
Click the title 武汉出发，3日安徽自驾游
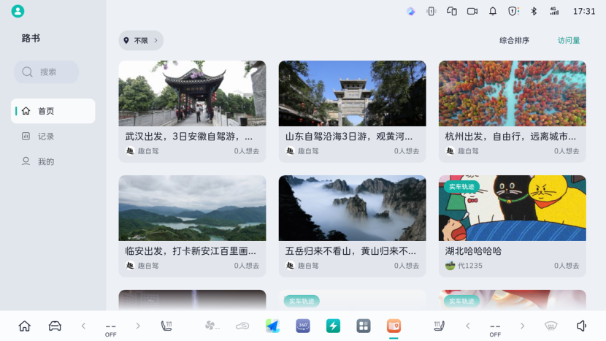pyautogui.click(x=188, y=137)
